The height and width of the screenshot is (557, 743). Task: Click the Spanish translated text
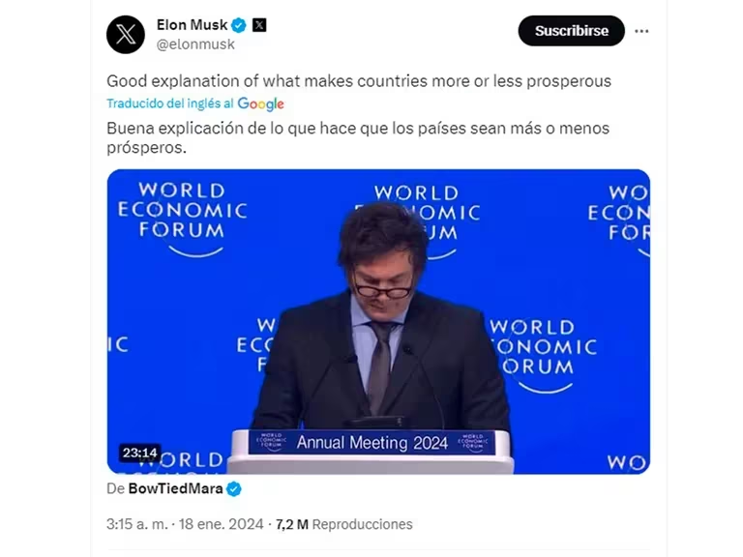pyautogui.click(x=358, y=138)
